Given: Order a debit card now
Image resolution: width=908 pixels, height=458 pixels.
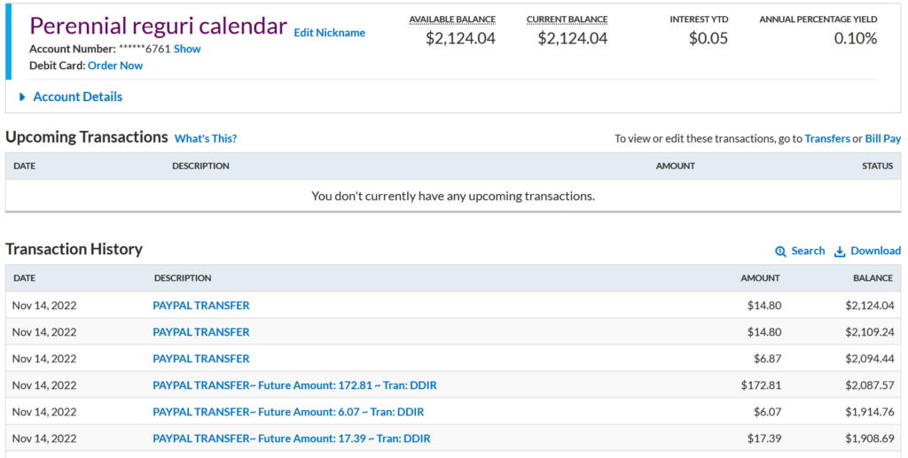Looking at the screenshot, I should pyautogui.click(x=115, y=66).
